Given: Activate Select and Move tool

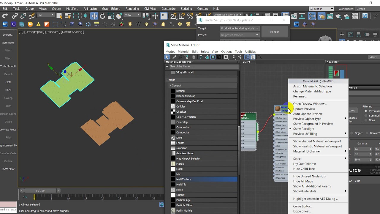Looking at the screenshot, I should pos(94,16).
